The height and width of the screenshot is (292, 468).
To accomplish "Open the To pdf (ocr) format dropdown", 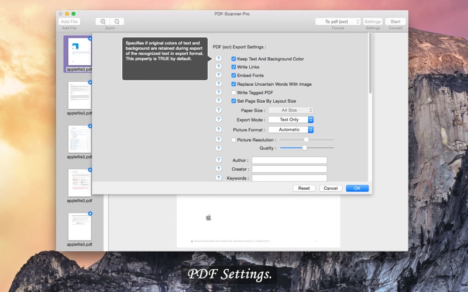I will 338,22.
